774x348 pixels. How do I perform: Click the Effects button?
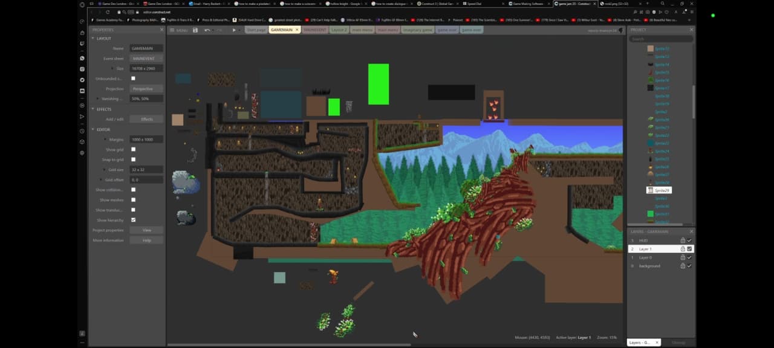pyautogui.click(x=146, y=119)
